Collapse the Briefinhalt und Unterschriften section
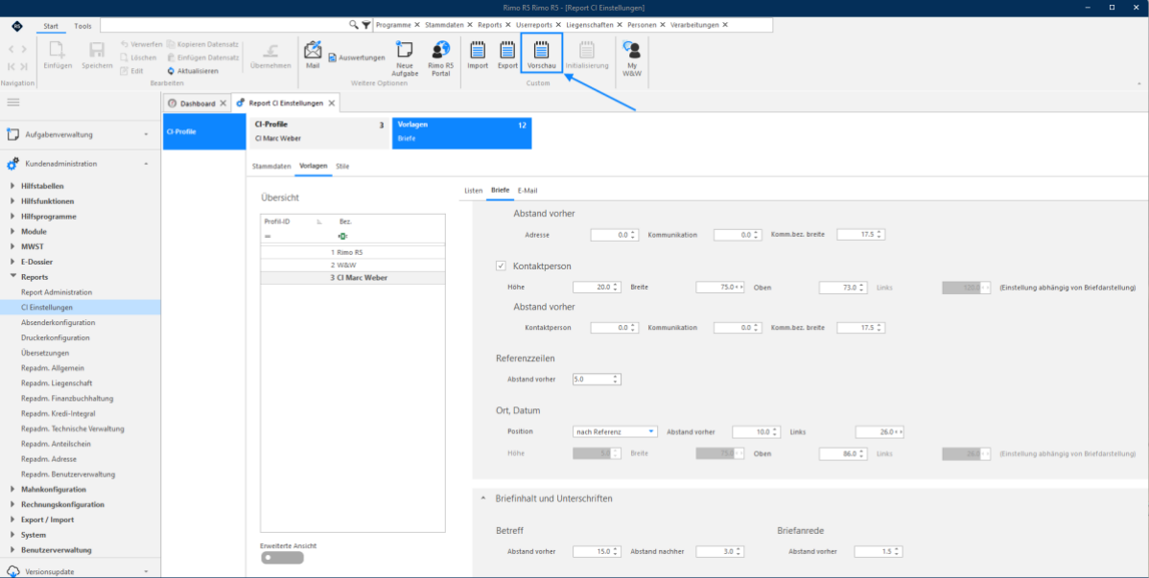This screenshot has width=1149, height=578. [x=482, y=498]
